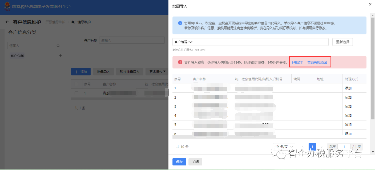Click the 共 1 条 text in the customer list

click(80, 108)
